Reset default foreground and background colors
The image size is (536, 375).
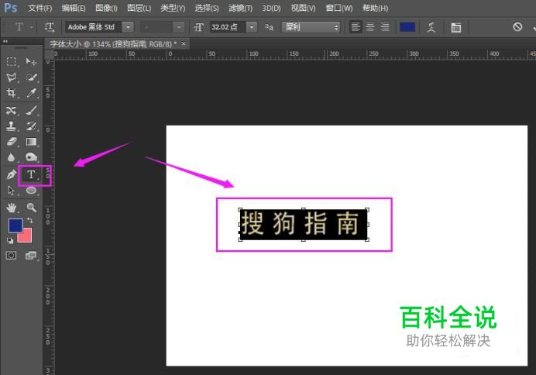10,241
